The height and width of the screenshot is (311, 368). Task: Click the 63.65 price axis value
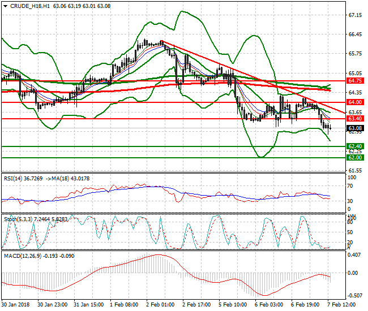point(355,113)
